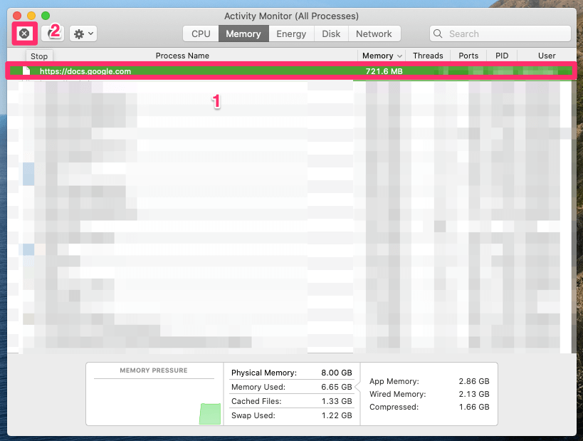The height and width of the screenshot is (441, 583).
Task: Sort by Ports column header
Action: pos(468,56)
